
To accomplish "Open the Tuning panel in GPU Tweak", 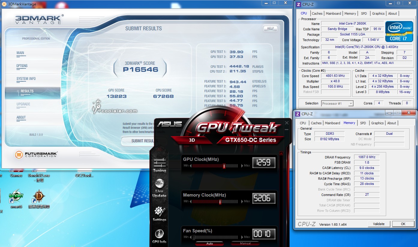I will pyautogui.click(x=160, y=165).
